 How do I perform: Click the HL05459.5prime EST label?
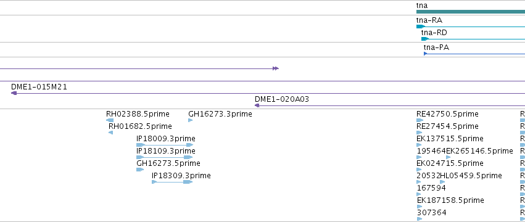pyautogui.click(x=471, y=176)
